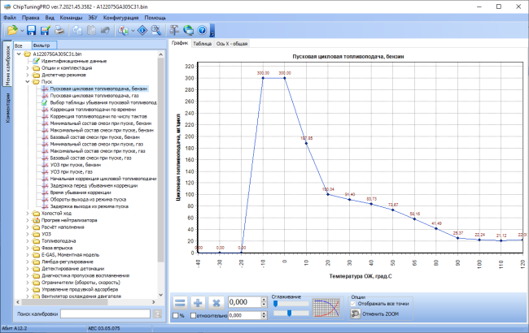Open file with the folder toolbar icon
Viewport: 529px width, 333px height.
12,30
